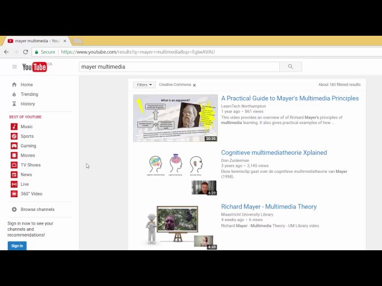Open a new tab with new-tab button
The image size is (382, 286).
[x=78, y=41]
